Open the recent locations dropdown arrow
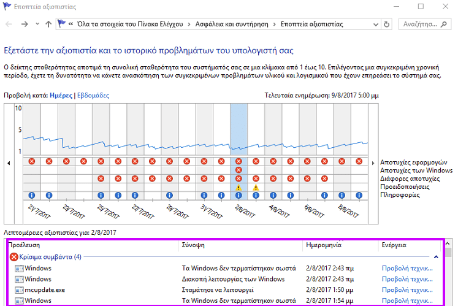The image size is (458, 306). (37, 25)
